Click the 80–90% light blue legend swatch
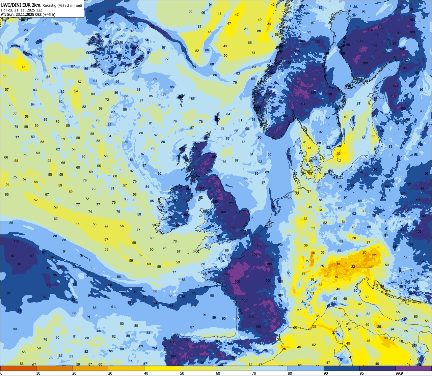The height and width of the screenshot is (376, 432). click(306, 368)
